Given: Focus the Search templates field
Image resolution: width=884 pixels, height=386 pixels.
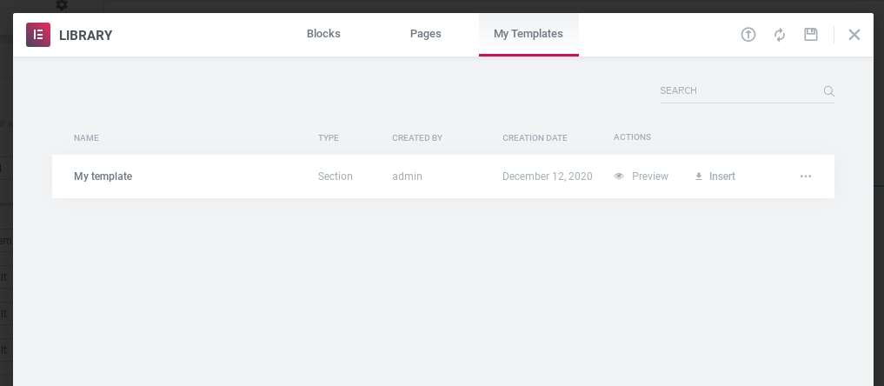Looking at the screenshot, I should pyautogui.click(x=739, y=90).
